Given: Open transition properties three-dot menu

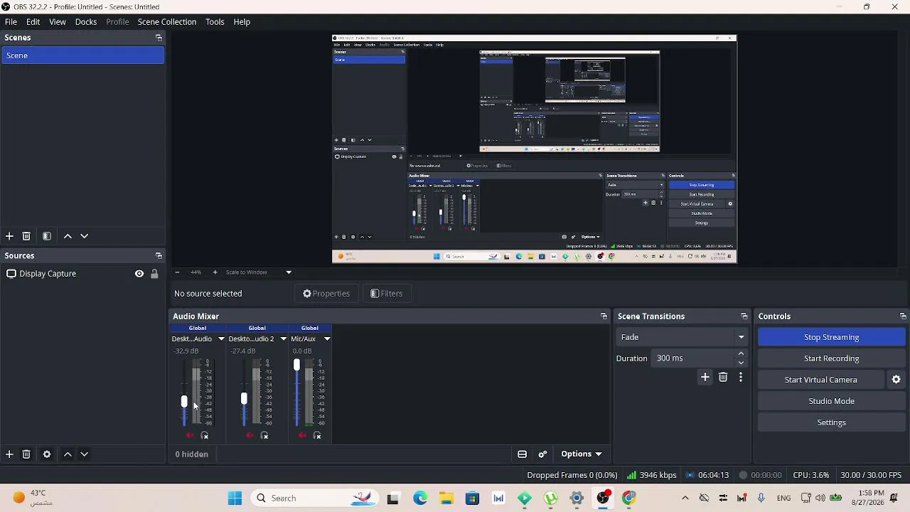Looking at the screenshot, I should click(741, 378).
